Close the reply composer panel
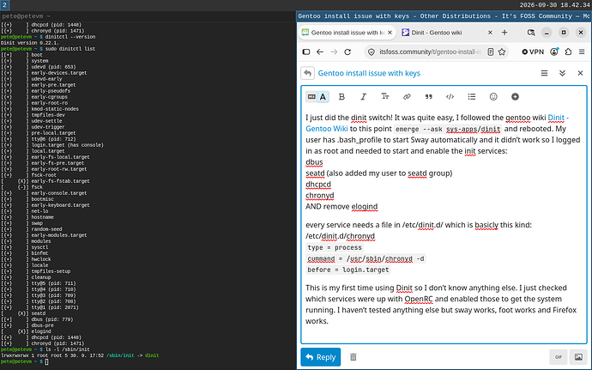The height and width of the screenshot is (370, 592). click(x=580, y=73)
